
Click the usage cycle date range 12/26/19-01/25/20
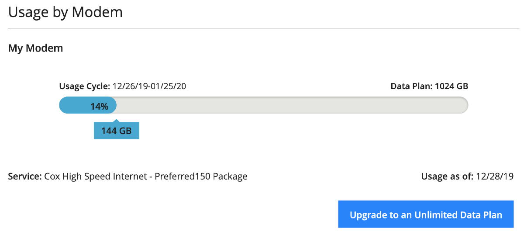click(149, 86)
